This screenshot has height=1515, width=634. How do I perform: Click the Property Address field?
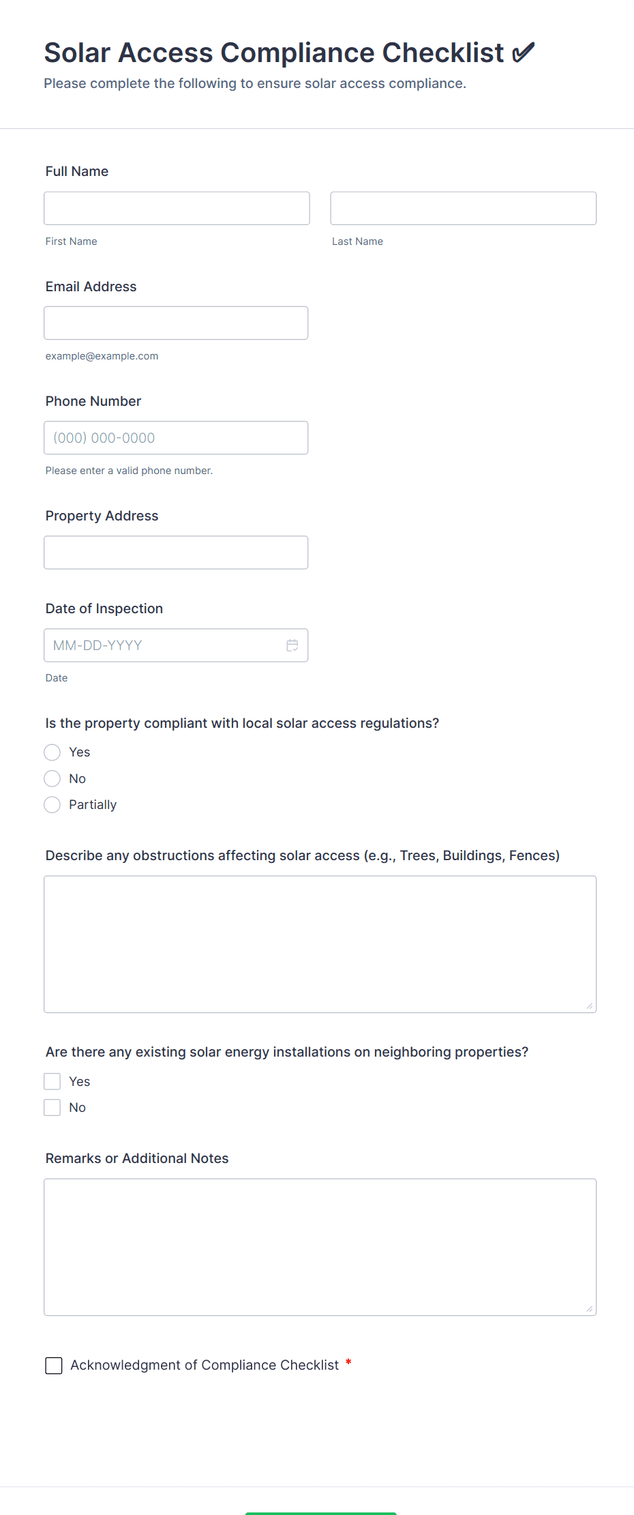click(x=176, y=553)
